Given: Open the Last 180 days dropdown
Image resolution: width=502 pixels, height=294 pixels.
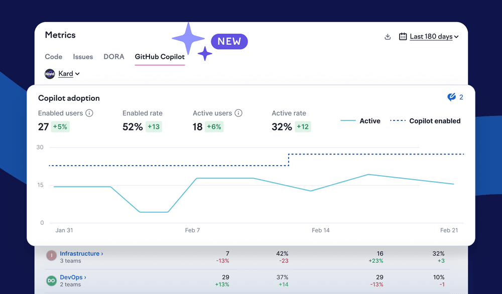Looking at the screenshot, I should [434, 37].
